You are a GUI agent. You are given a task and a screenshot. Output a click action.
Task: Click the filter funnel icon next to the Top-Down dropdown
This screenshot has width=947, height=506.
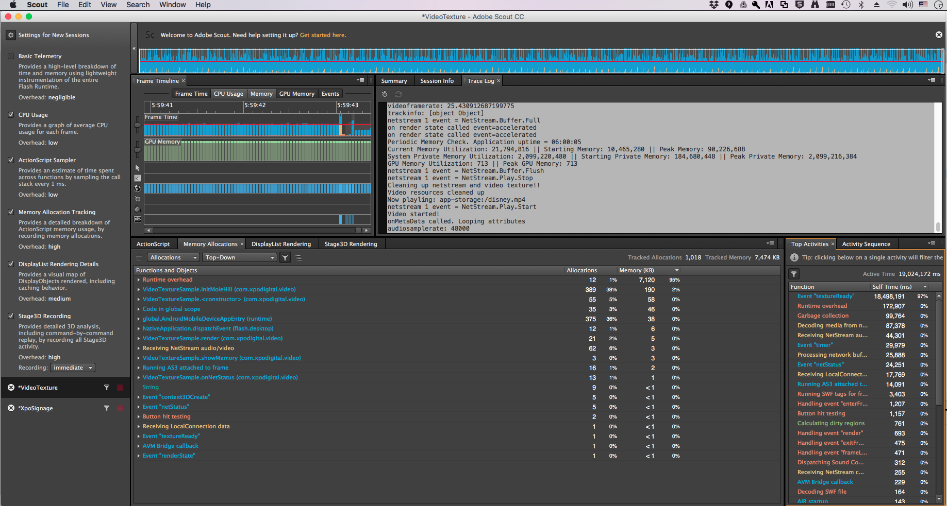coord(285,257)
